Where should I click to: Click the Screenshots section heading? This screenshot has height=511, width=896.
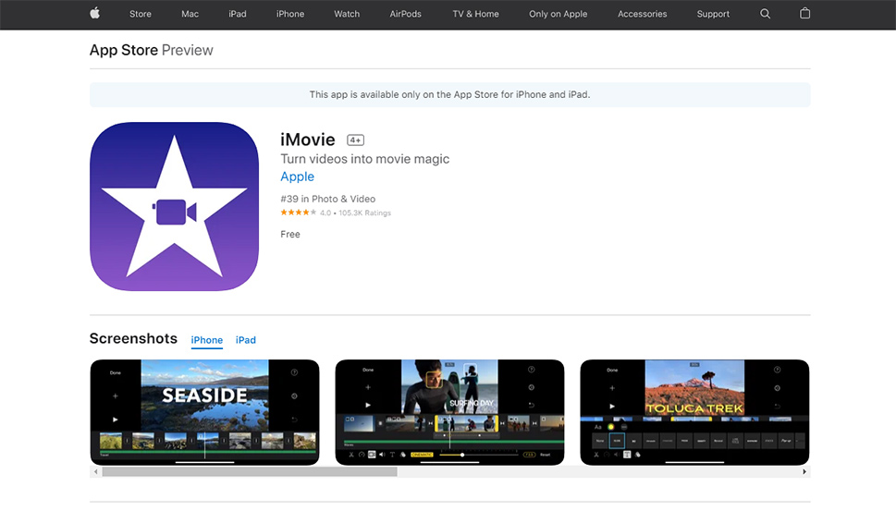pos(133,338)
